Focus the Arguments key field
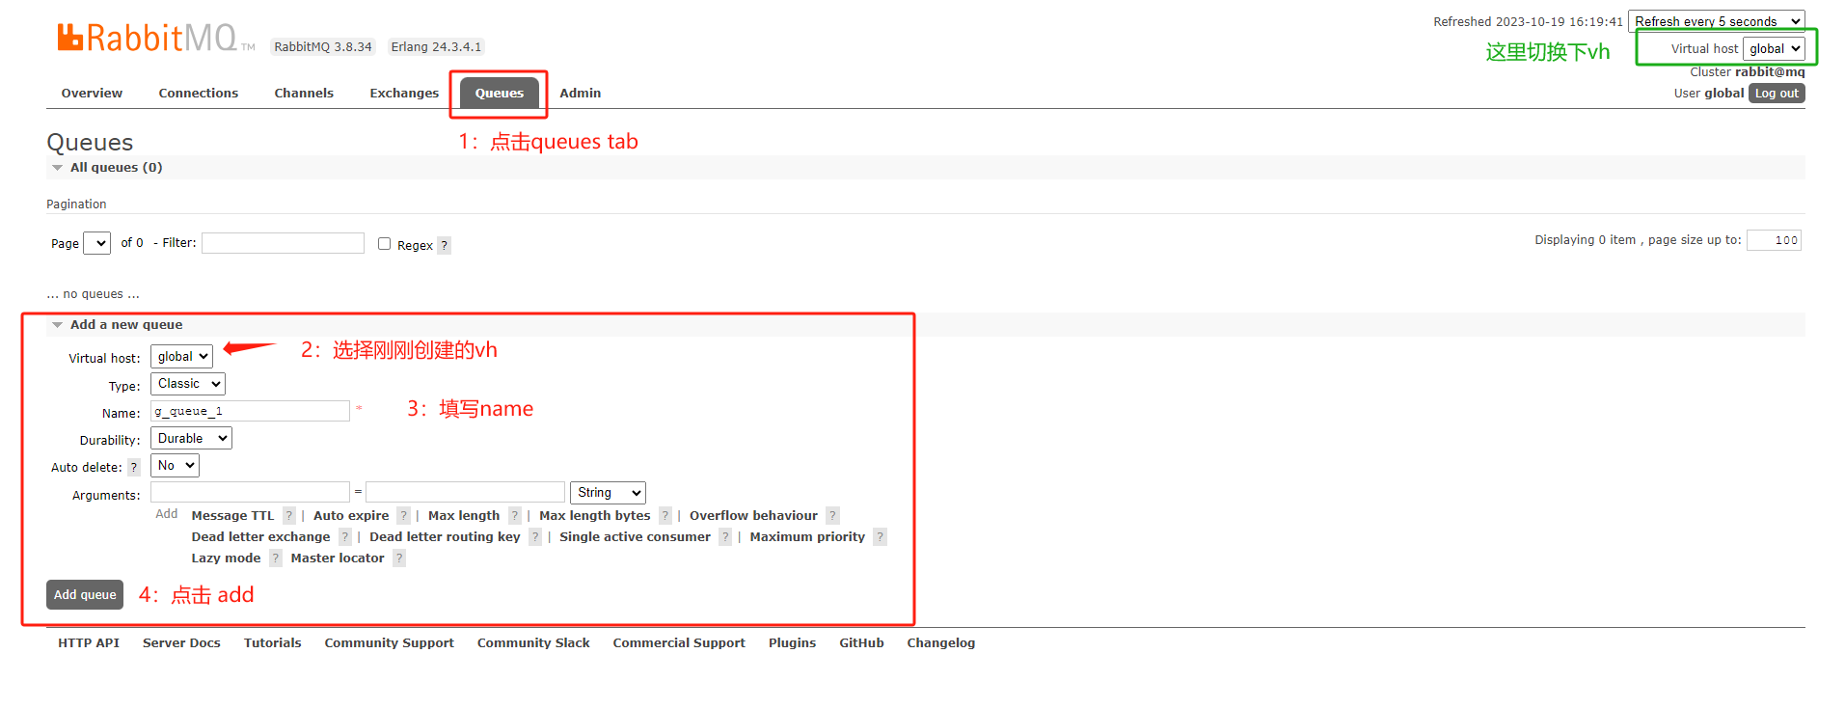The image size is (1845, 708). click(x=250, y=492)
